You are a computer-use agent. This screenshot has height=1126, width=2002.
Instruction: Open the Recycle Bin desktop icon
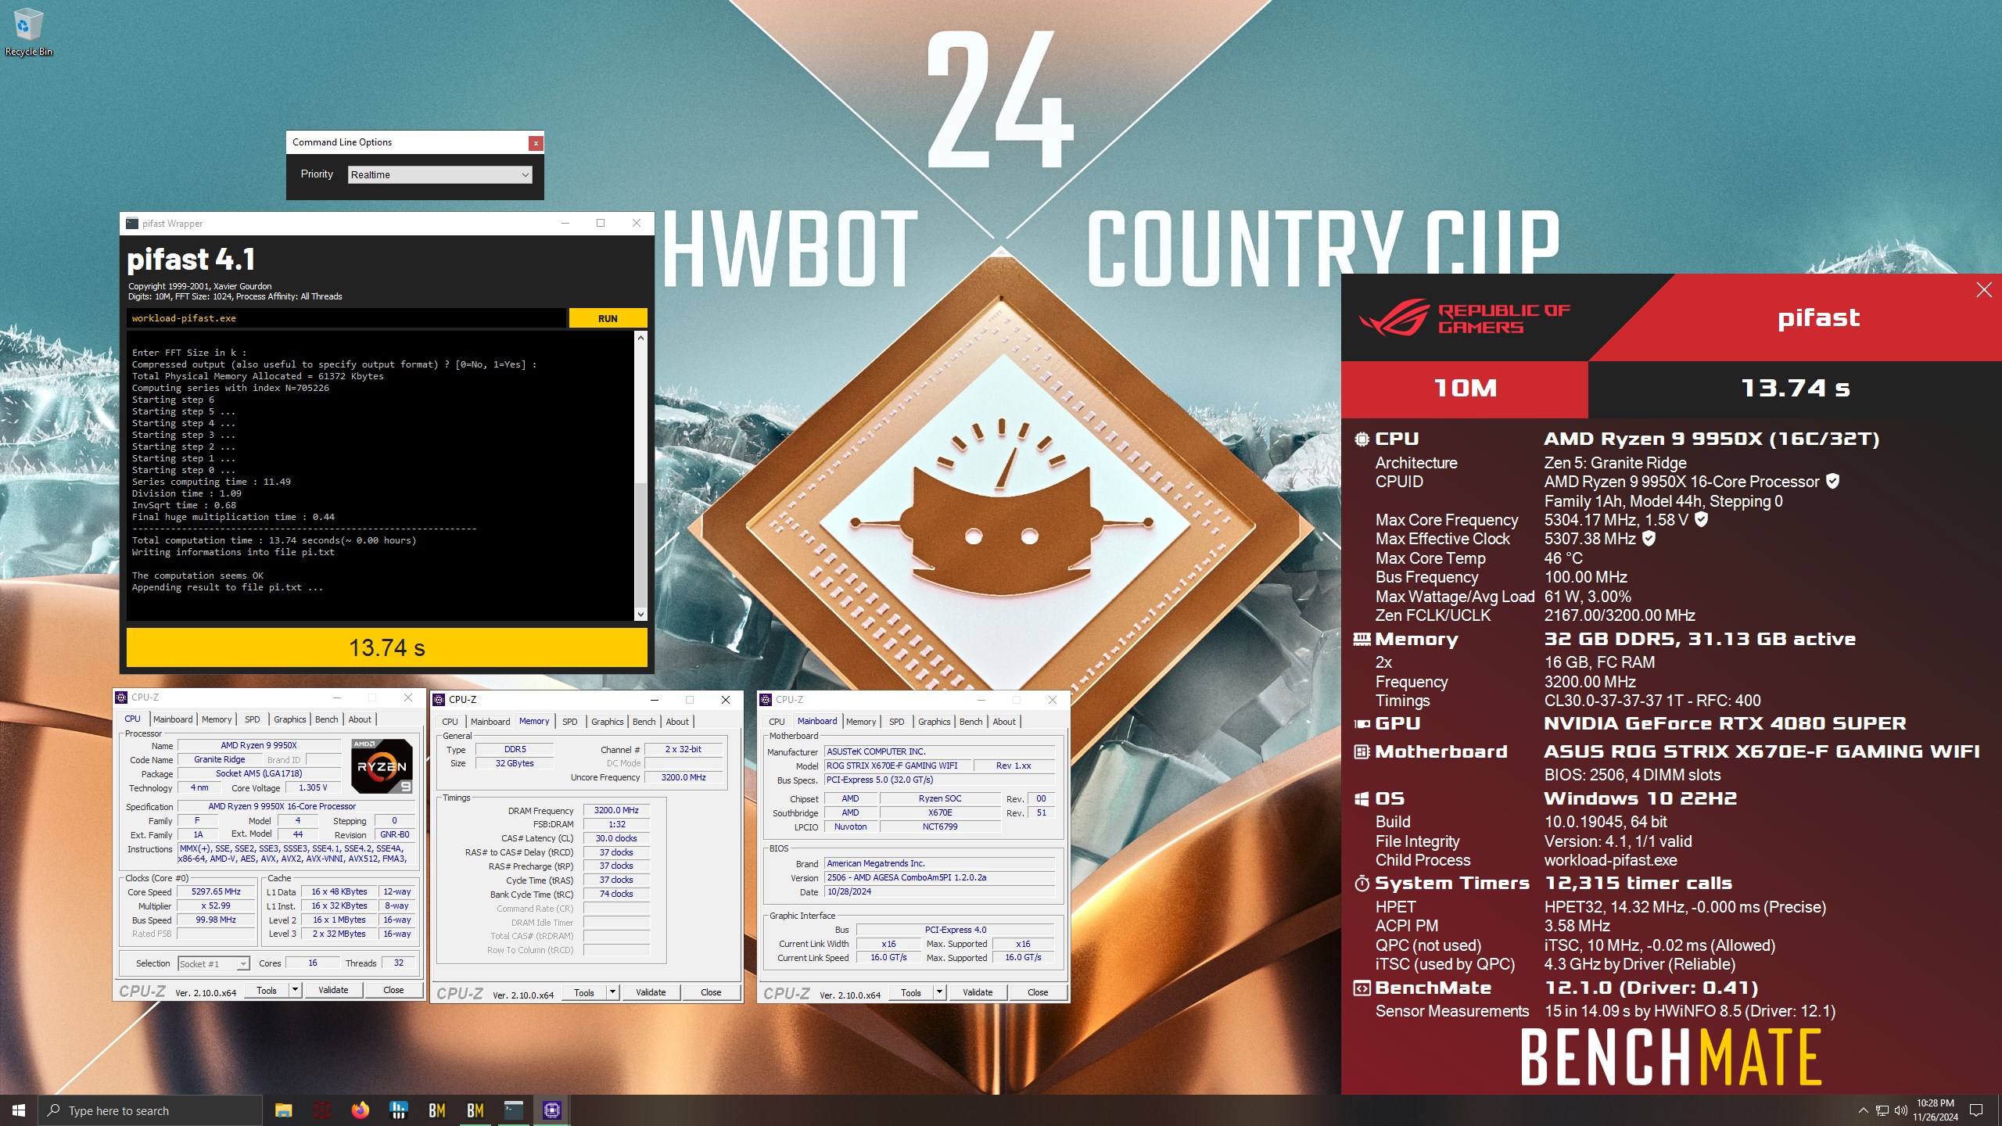[x=28, y=33]
